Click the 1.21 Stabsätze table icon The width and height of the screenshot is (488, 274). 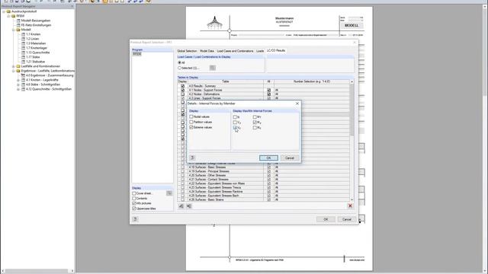coord(24,62)
